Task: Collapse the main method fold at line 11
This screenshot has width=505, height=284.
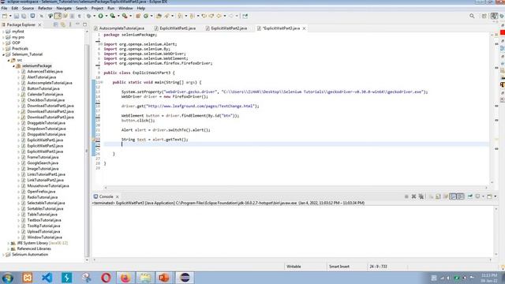Action: [102, 82]
